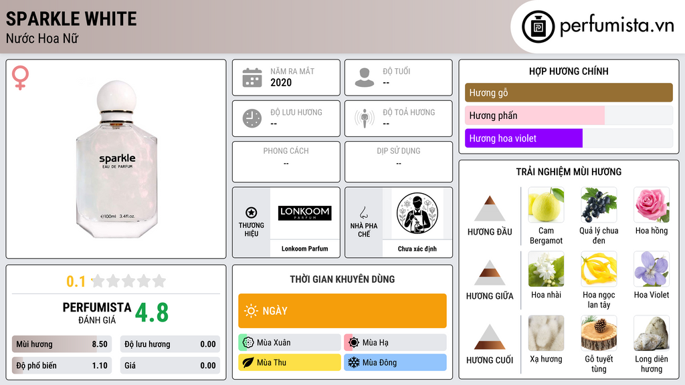
Task: Click the Thời gian khuyên dùng heading
Action: tap(342, 279)
